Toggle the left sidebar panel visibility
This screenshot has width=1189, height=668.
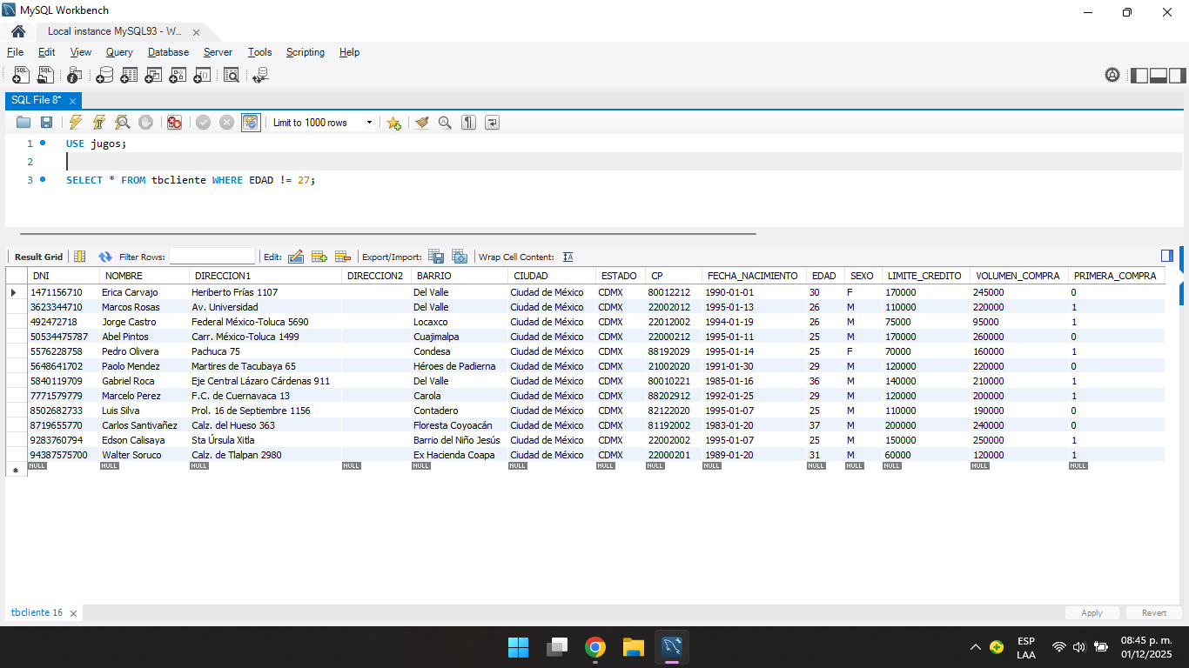[1139, 76]
